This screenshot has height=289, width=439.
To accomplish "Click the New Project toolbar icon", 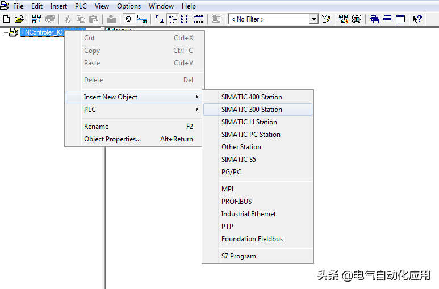I will click(7, 19).
